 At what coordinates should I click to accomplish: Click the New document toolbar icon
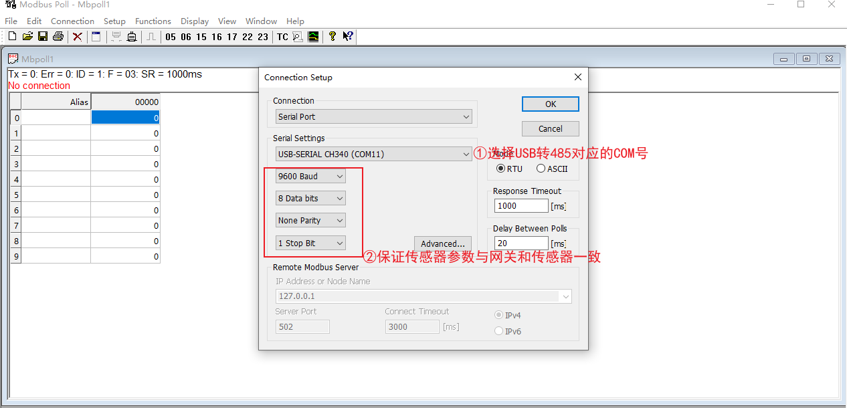tap(12, 37)
